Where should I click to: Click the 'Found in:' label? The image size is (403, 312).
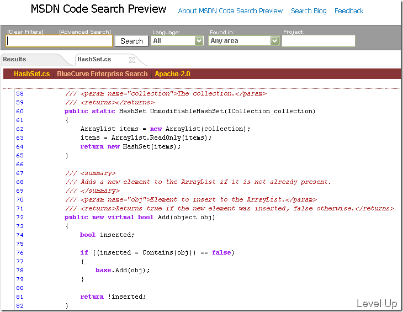pyautogui.click(x=222, y=33)
